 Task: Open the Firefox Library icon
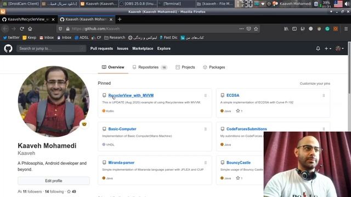click(286, 28)
